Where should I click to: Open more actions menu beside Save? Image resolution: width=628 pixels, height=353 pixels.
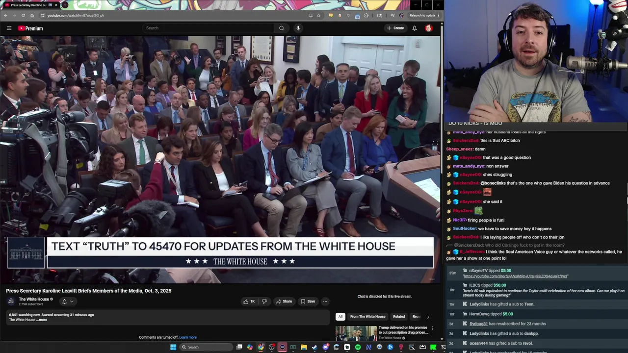point(325,302)
